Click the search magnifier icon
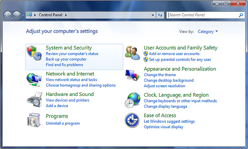 click(241, 15)
